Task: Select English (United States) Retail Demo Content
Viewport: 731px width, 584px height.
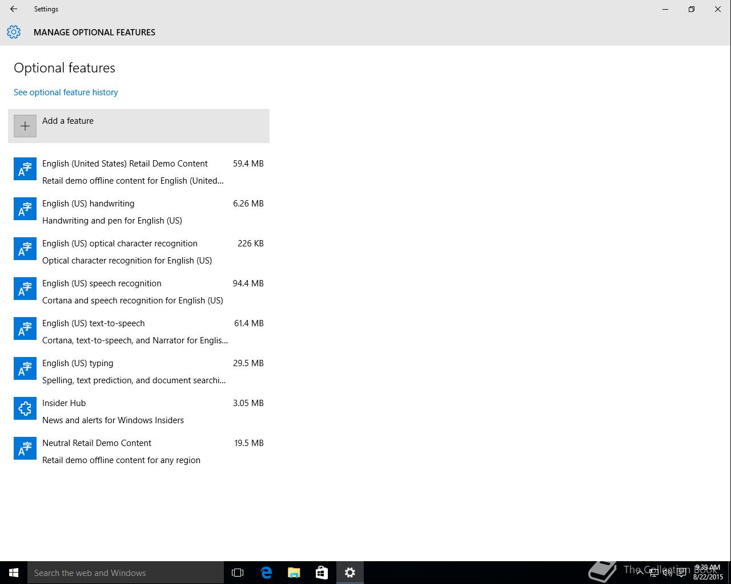Action: tap(139, 172)
